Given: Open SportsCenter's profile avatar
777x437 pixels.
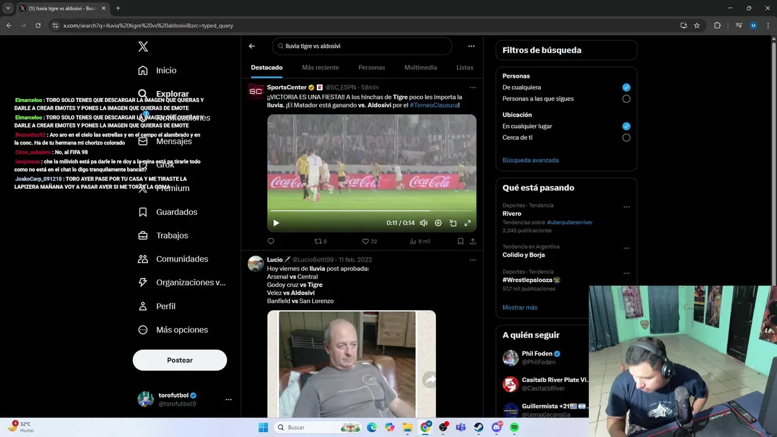Looking at the screenshot, I should [256, 91].
